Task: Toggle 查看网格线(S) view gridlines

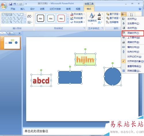Action: [132, 66]
